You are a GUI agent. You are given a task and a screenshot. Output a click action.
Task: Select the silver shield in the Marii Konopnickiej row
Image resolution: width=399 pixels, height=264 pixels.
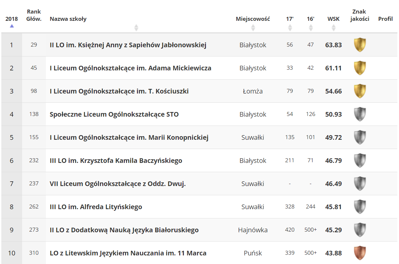(x=360, y=137)
